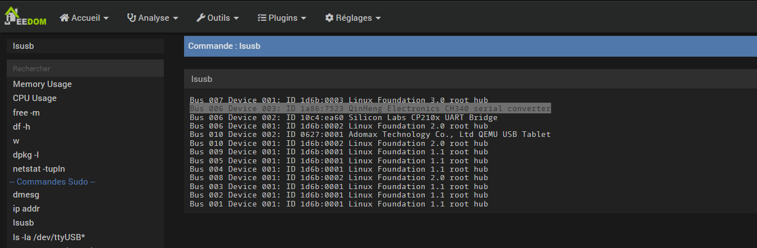Select the free -m command
757x248 pixels.
click(x=26, y=112)
